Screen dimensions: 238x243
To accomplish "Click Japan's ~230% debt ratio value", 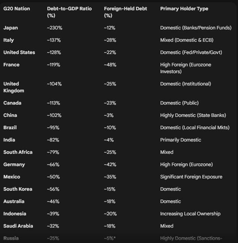I will [55, 28].
